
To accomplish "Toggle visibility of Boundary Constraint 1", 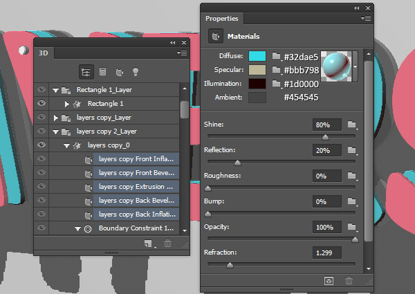I will [41, 228].
